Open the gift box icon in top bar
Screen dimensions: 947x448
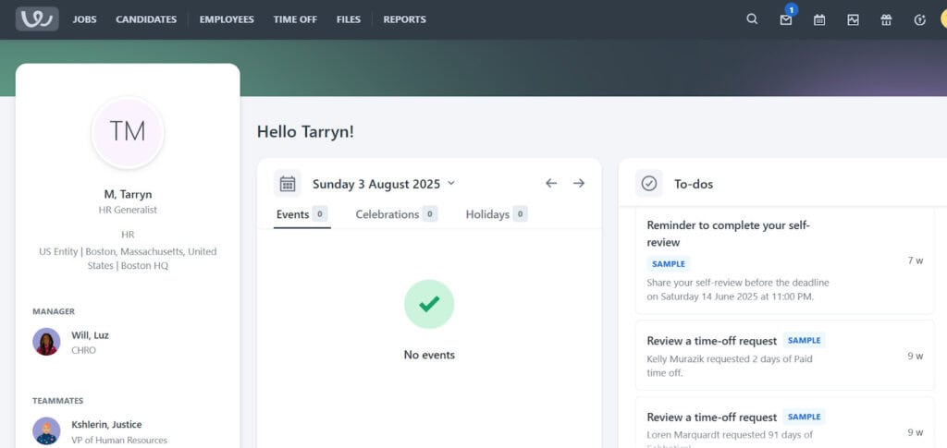886,20
